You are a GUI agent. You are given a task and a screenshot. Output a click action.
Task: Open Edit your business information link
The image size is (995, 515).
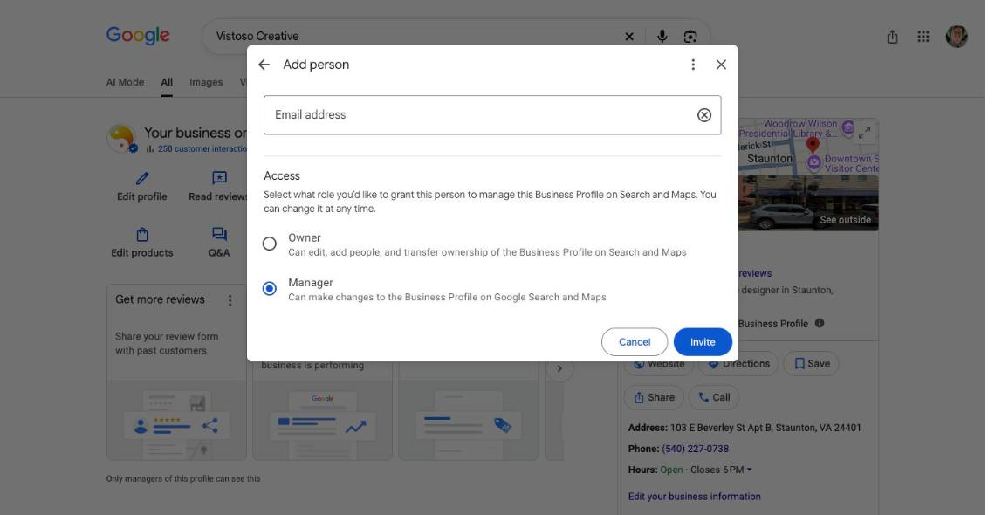(x=694, y=497)
